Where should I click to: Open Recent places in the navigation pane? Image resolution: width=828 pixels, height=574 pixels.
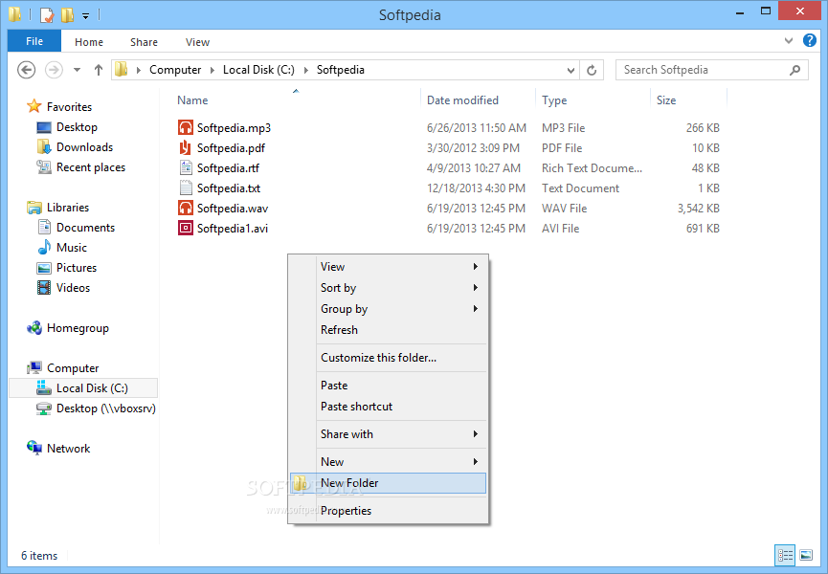91,167
